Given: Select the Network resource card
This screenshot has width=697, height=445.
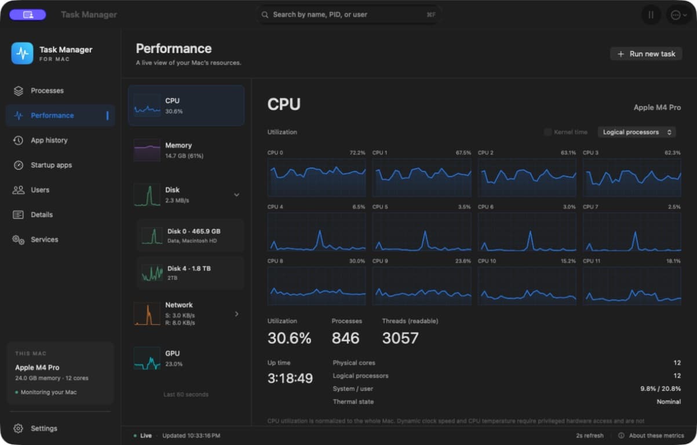Looking at the screenshot, I should (x=186, y=313).
